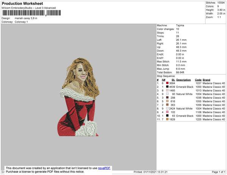The width and height of the screenshot is (227, 175).
Task: Click the Height value '3.80 in'
Action: coord(221,10)
